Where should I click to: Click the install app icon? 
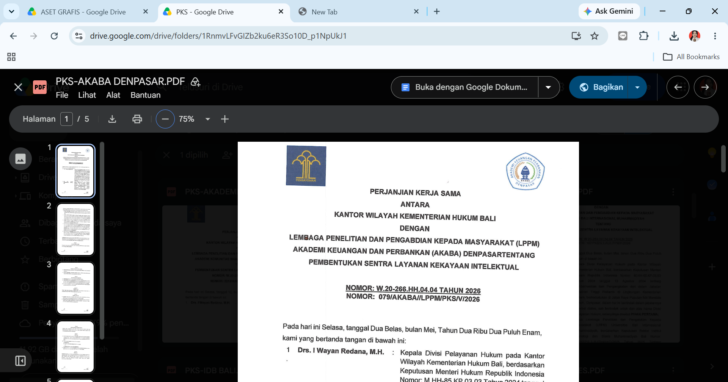(x=576, y=36)
